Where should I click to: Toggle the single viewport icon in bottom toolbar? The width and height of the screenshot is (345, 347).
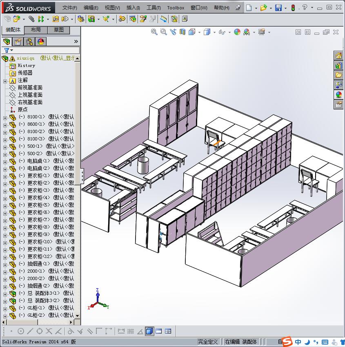pyautogui.click(x=159, y=331)
